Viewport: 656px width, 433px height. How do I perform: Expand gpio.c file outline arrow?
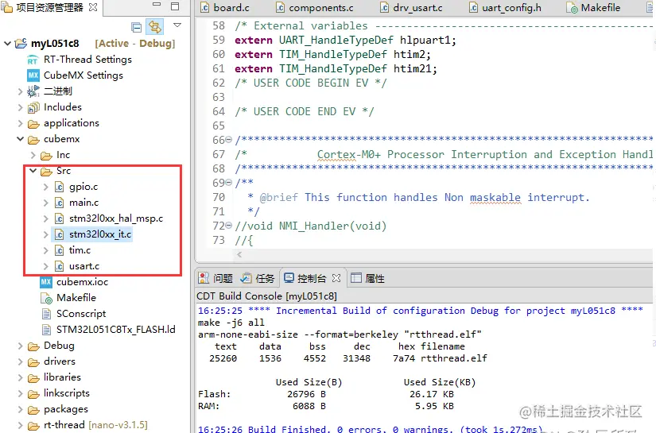coord(46,187)
